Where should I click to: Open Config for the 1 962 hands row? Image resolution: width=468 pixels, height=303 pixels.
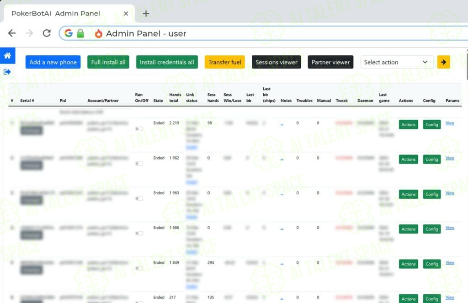(x=431, y=159)
